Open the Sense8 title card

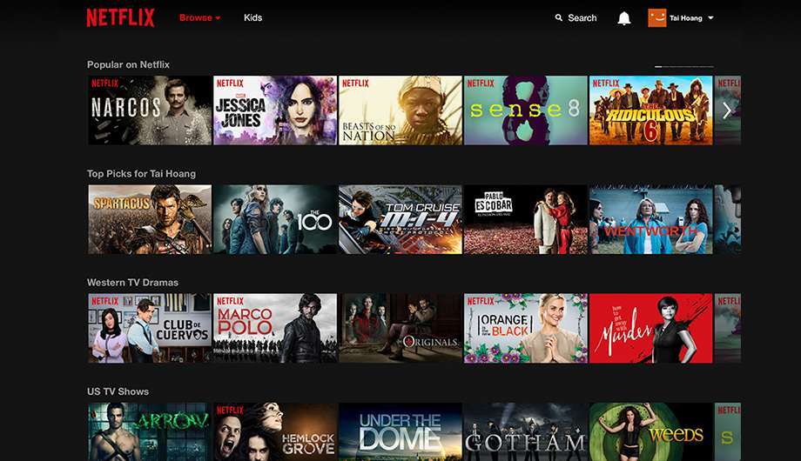coord(526,110)
